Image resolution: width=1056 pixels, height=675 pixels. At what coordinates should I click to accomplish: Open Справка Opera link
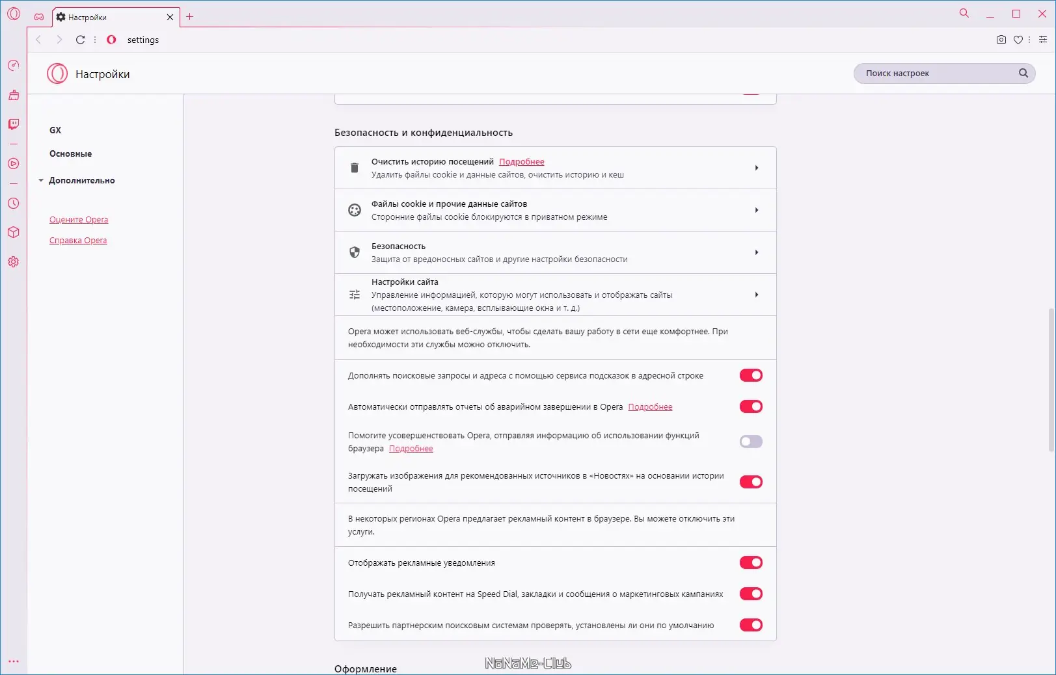(x=78, y=241)
